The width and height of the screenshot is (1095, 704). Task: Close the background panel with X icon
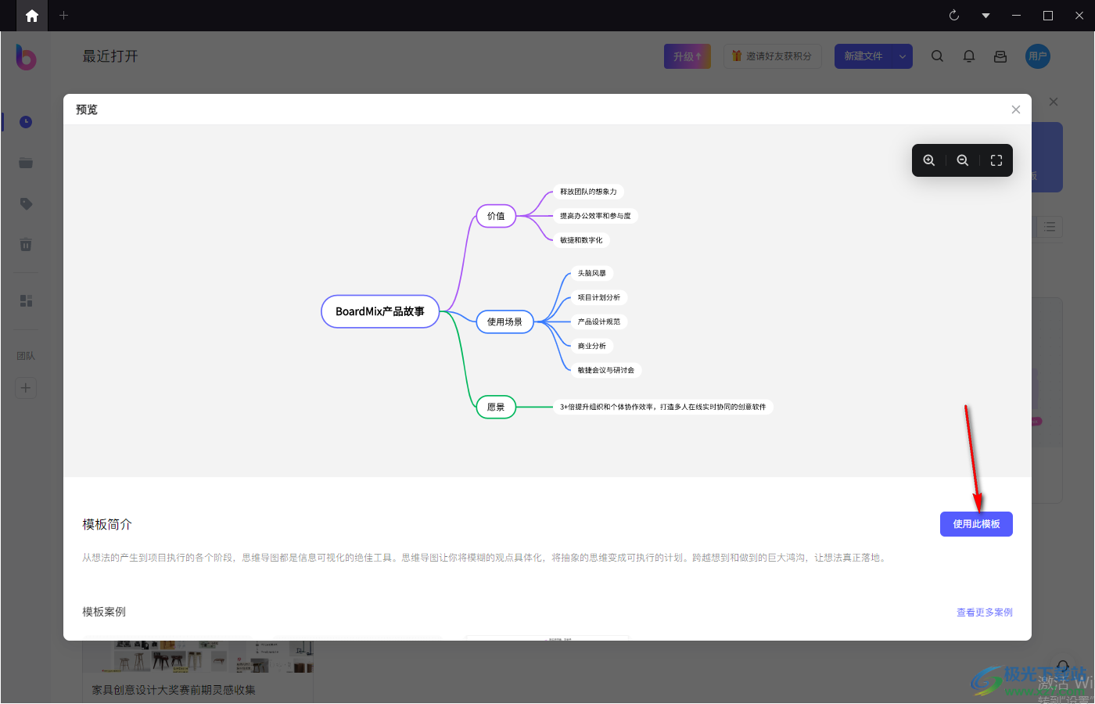coord(1054,102)
